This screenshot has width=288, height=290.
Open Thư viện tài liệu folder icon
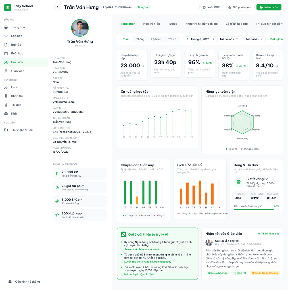(x=6, y=130)
